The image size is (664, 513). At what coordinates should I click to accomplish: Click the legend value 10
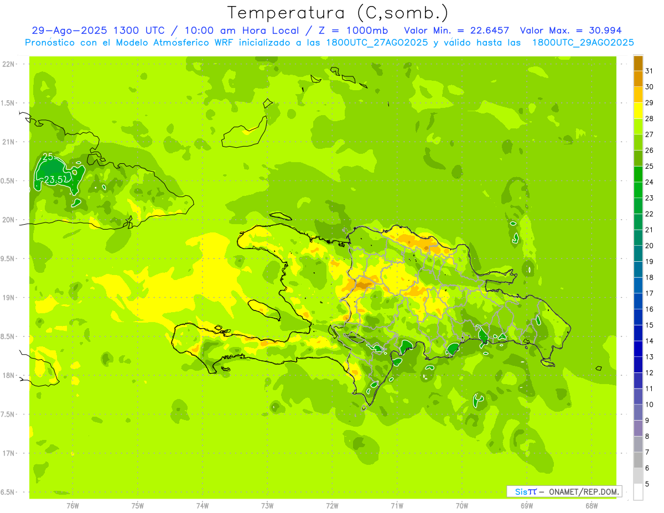650,405
